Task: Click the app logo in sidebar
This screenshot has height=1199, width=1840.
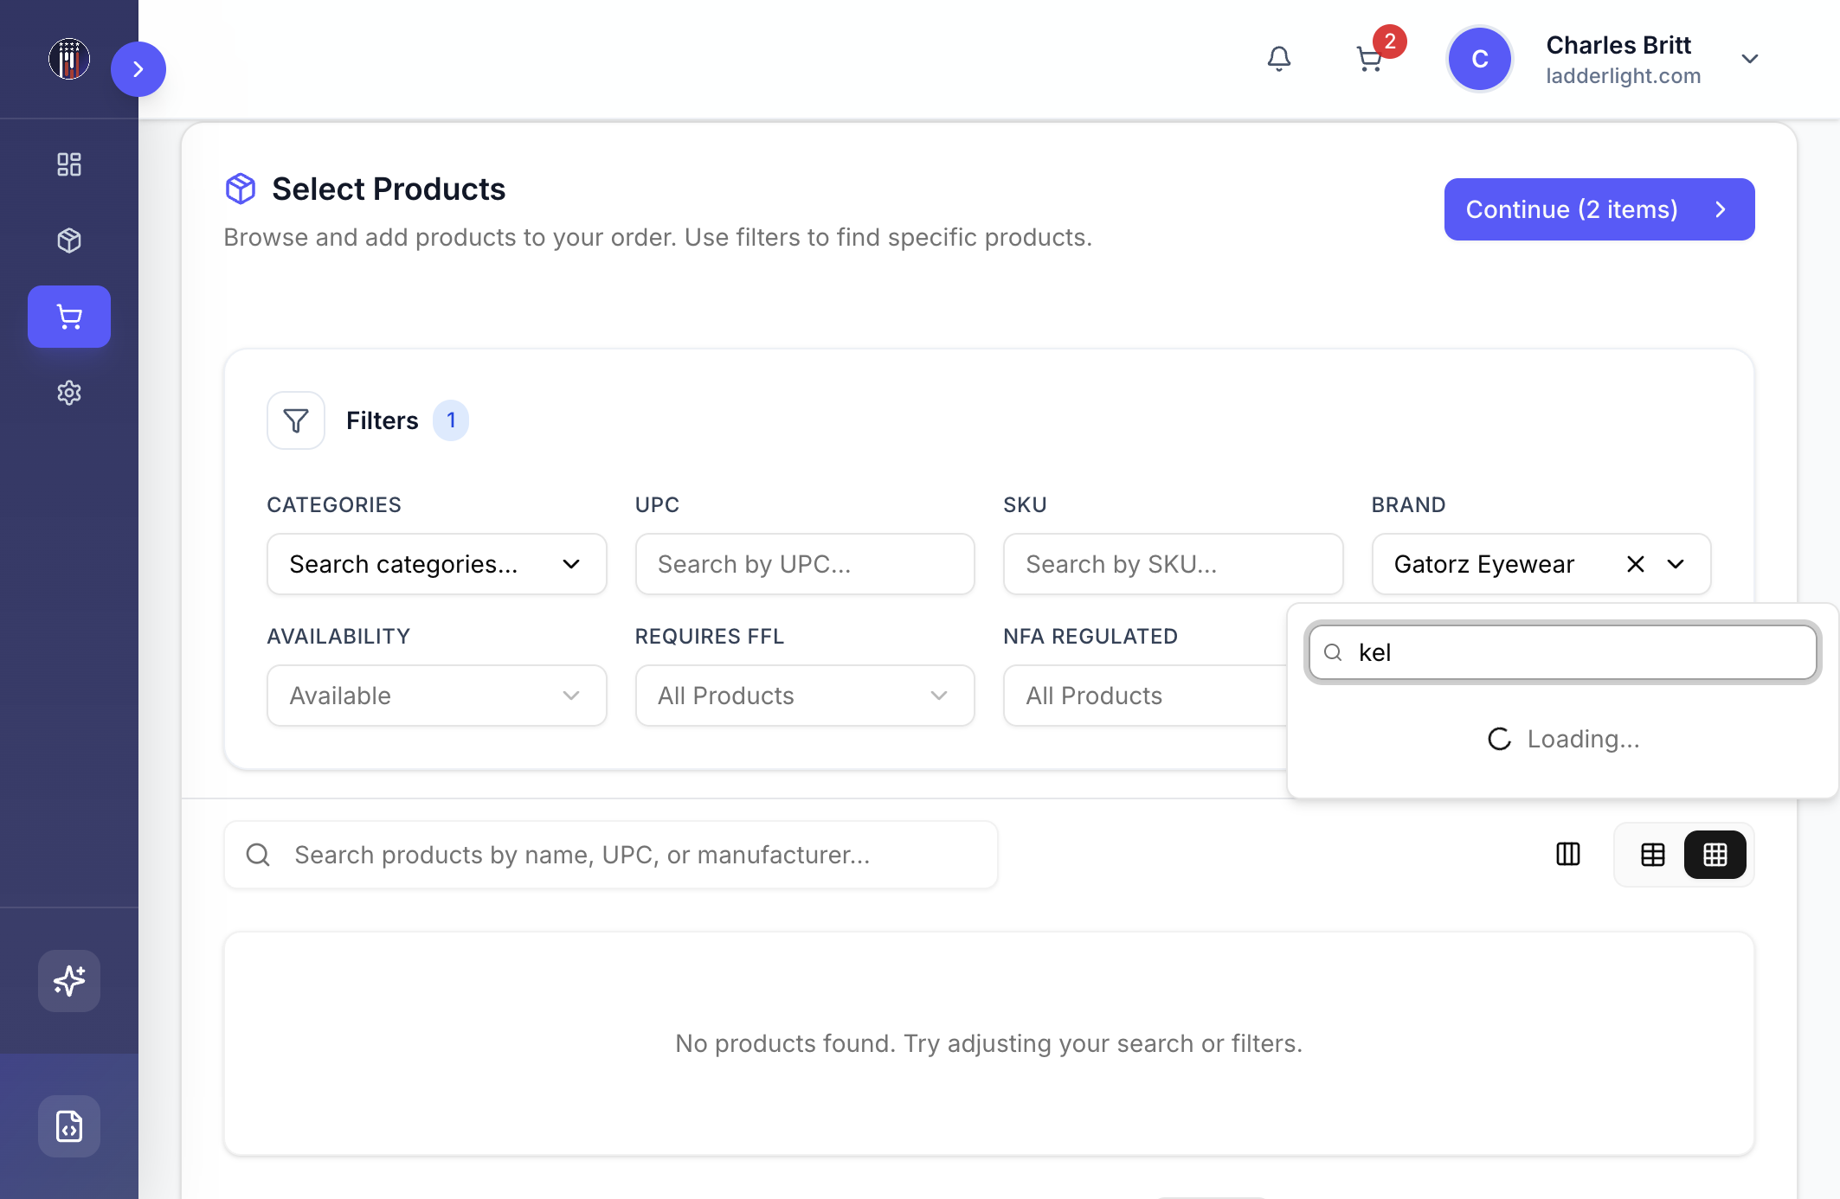Action: [69, 59]
